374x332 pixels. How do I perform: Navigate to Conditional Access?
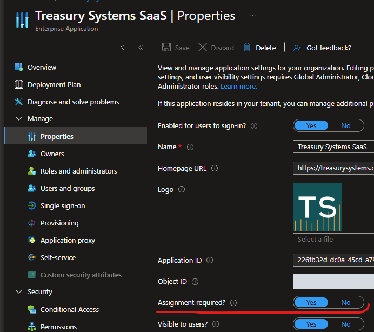(x=70, y=309)
